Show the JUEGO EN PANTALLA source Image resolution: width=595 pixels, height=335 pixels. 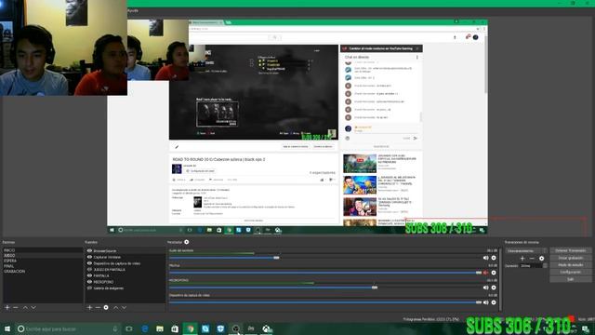89,269
